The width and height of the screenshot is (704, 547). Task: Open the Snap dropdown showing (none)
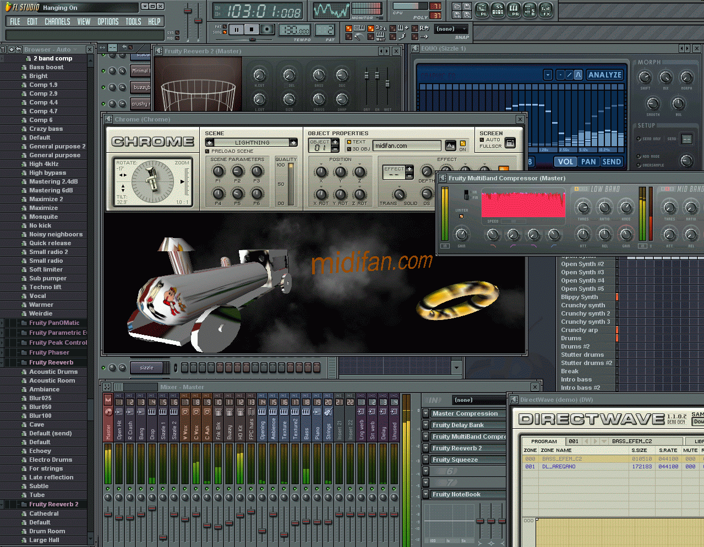click(x=451, y=29)
